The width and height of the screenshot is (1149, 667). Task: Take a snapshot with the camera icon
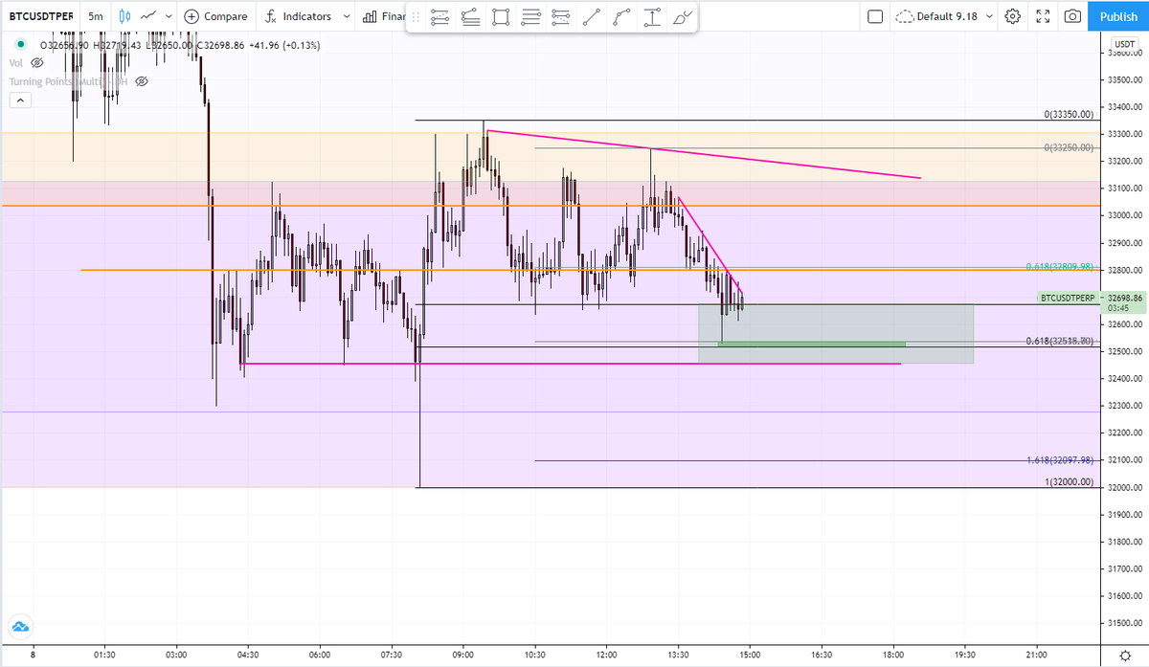tap(1073, 16)
